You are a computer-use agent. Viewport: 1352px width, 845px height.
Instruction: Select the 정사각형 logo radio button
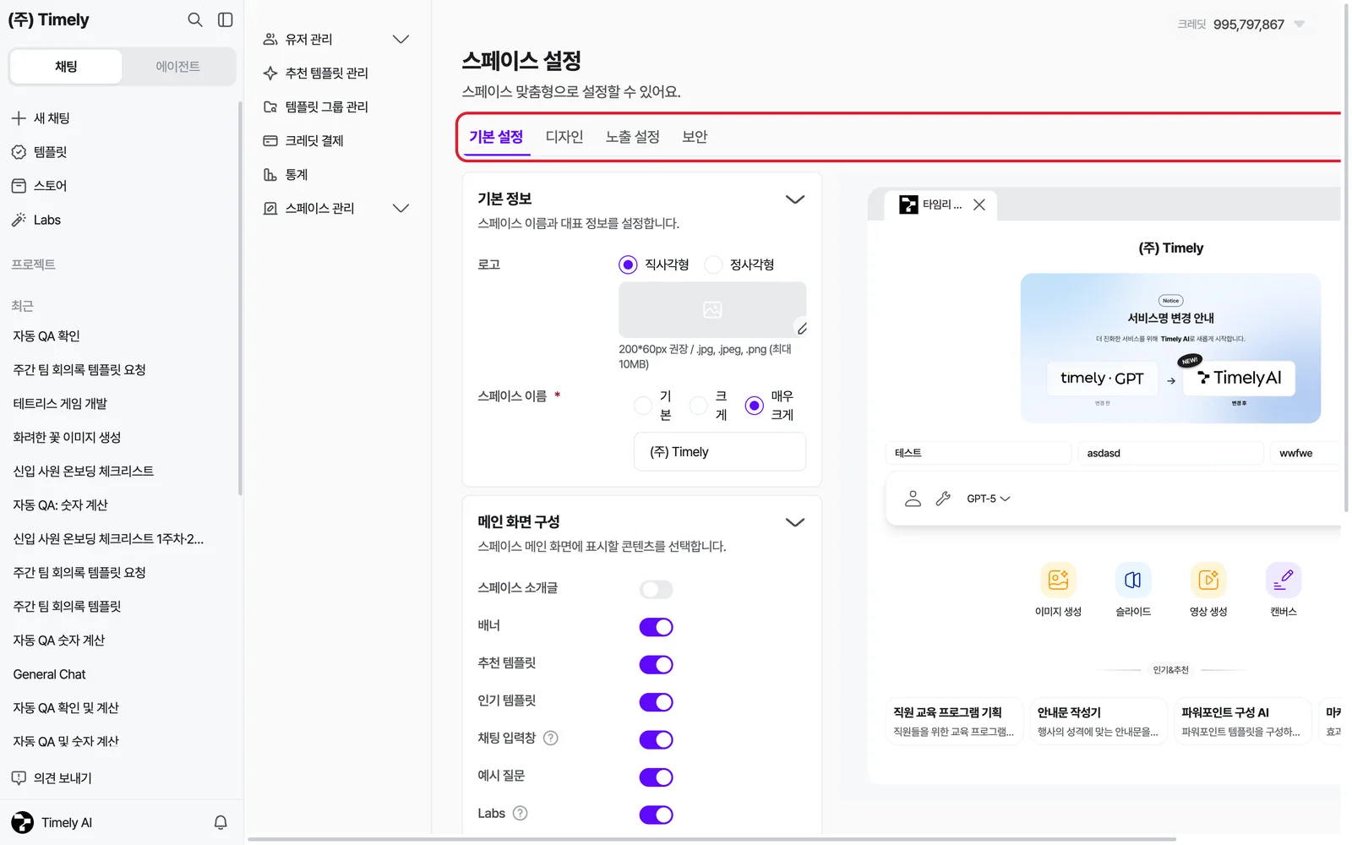click(713, 264)
